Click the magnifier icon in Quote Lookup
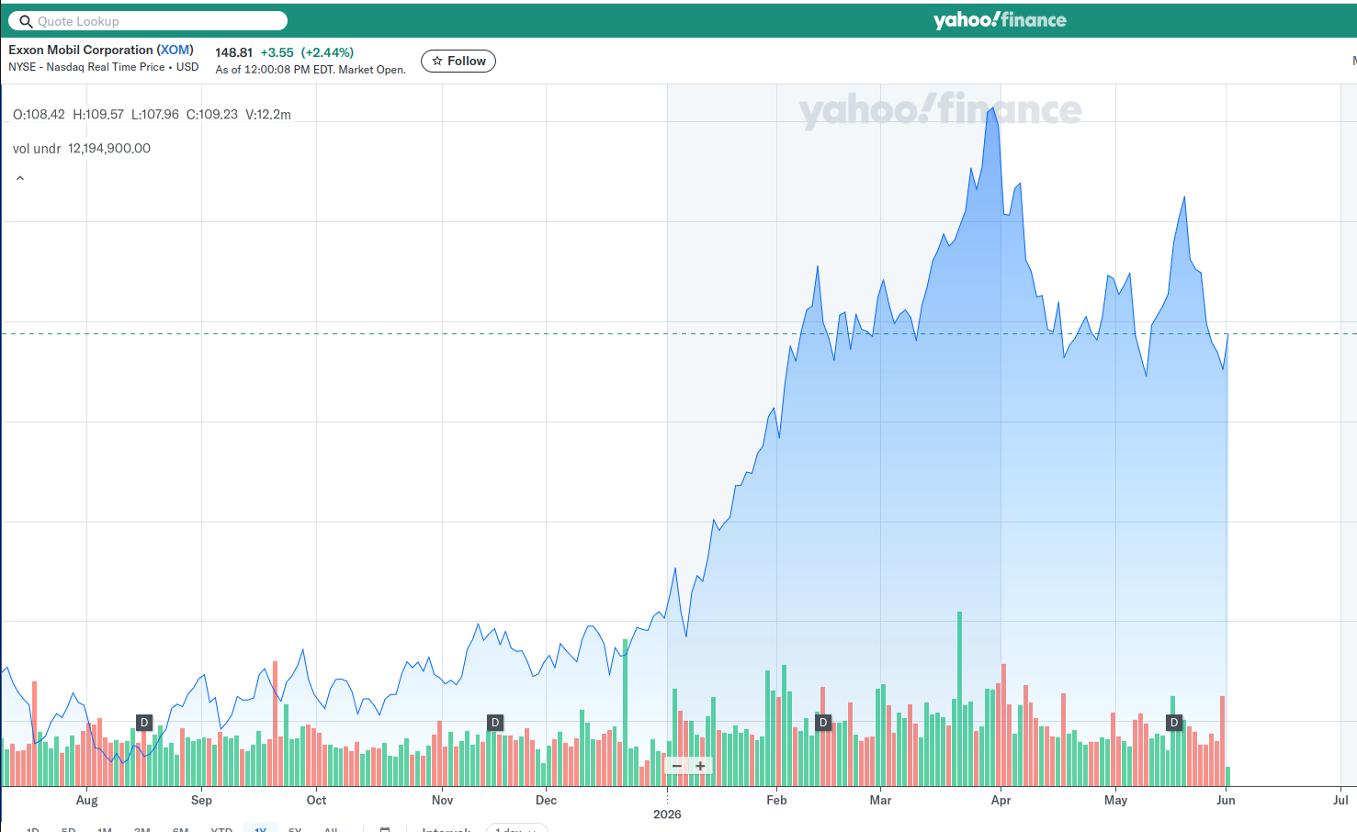Screen dimensions: 1357x832 26,21
